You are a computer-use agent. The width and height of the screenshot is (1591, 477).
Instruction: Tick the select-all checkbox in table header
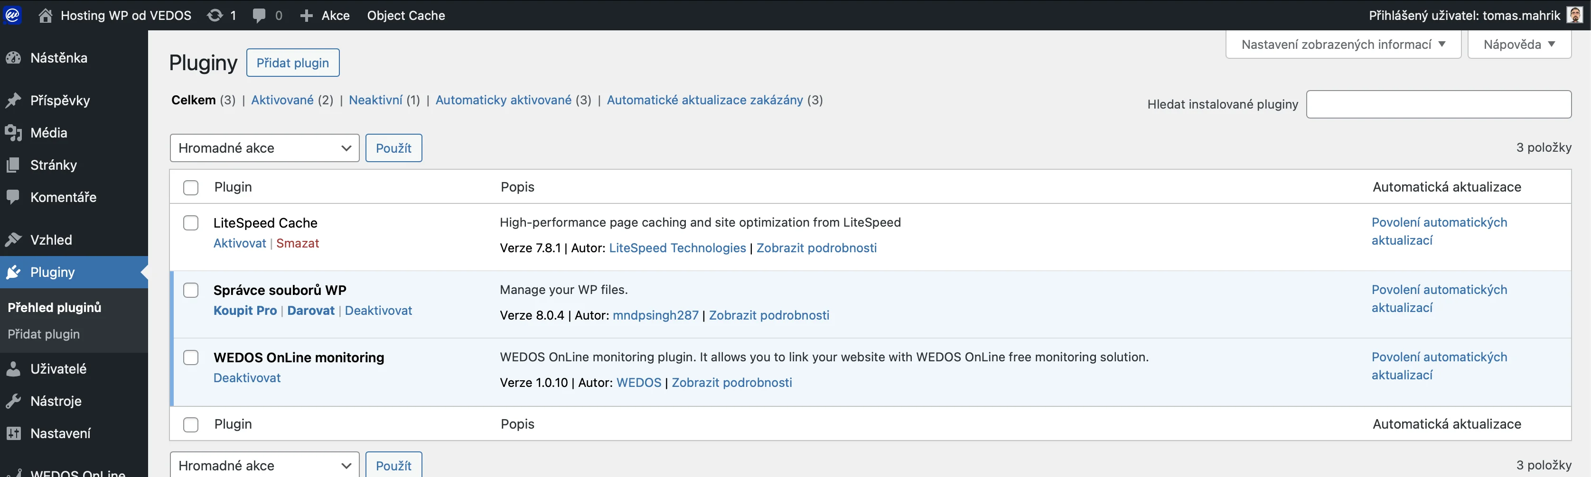point(191,188)
